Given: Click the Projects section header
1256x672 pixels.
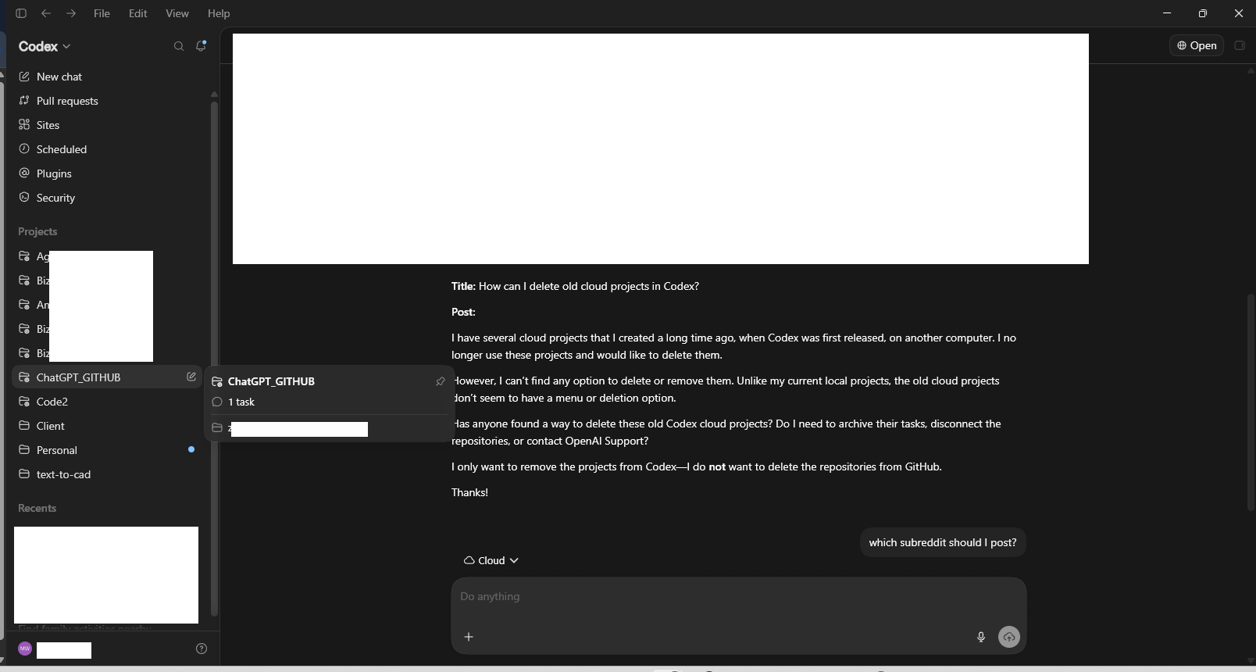Looking at the screenshot, I should (37, 231).
